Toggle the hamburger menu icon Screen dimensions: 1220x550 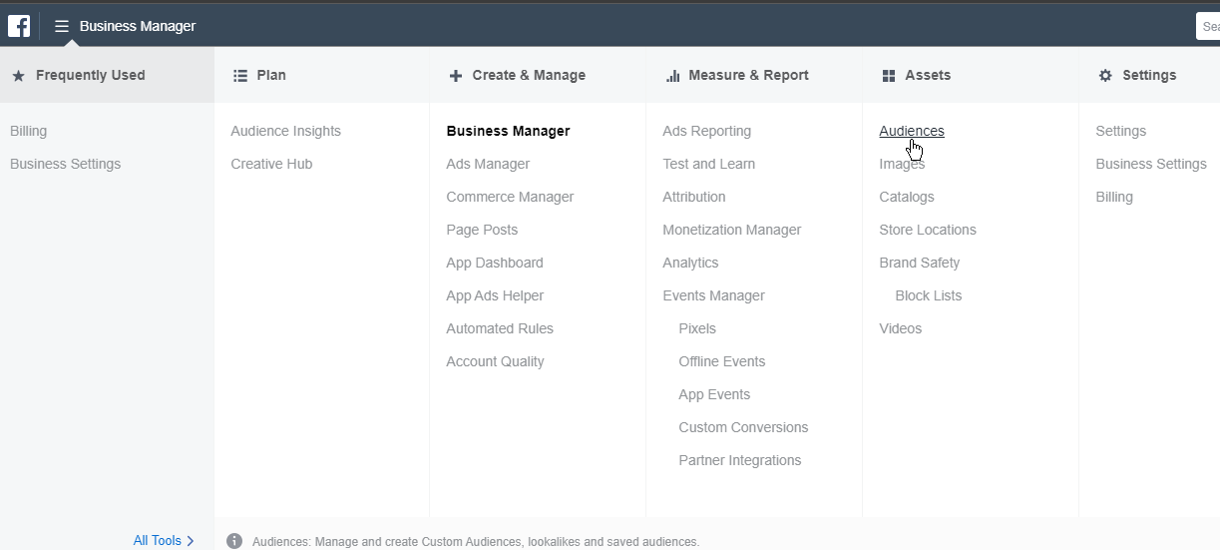(x=62, y=26)
